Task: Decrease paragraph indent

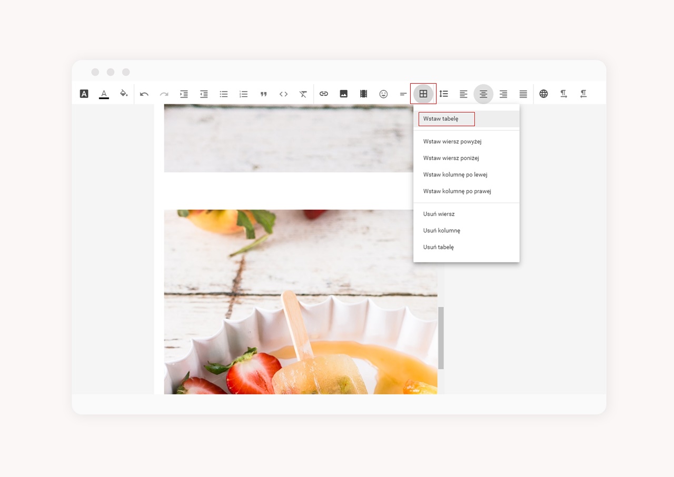Action: click(x=204, y=94)
